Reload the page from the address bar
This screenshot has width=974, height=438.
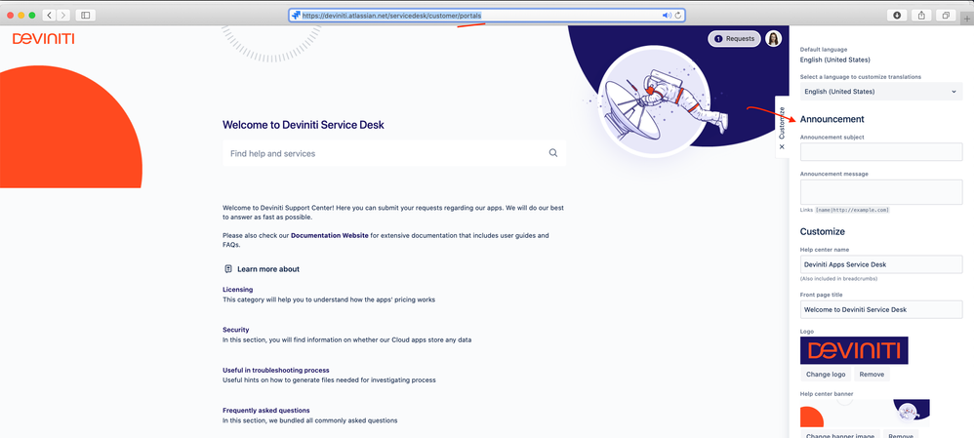(x=677, y=15)
